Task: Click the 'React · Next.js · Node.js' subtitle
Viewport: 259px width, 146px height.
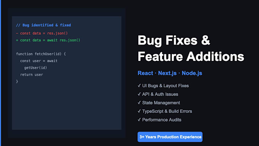Action: click(x=170, y=73)
